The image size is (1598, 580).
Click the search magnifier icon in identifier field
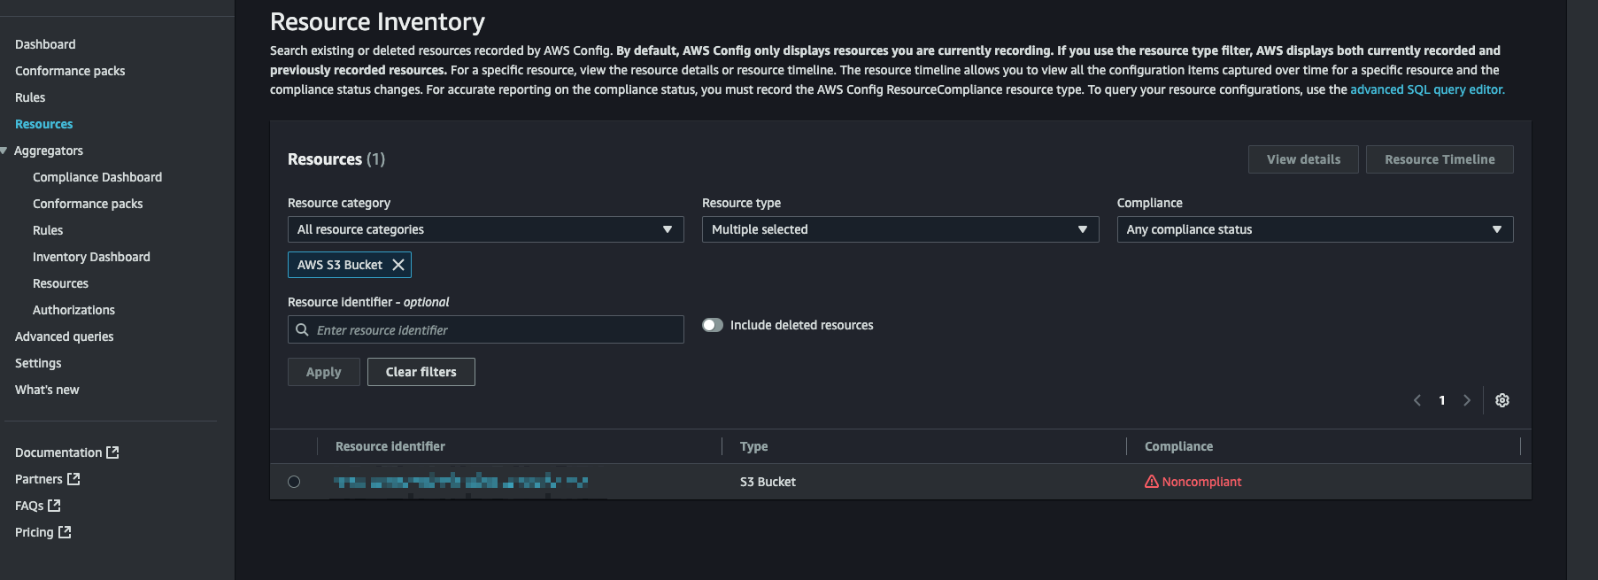click(x=302, y=329)
